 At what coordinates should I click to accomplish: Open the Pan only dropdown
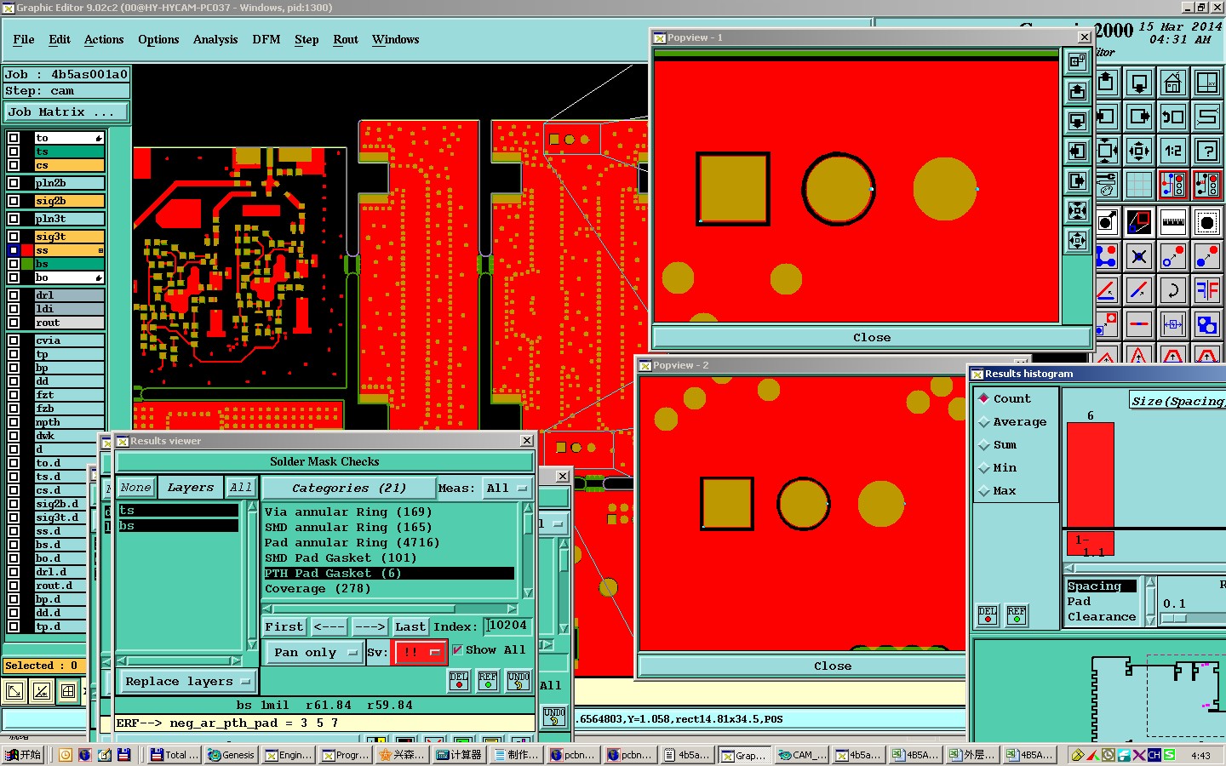[x=315, y=652]
